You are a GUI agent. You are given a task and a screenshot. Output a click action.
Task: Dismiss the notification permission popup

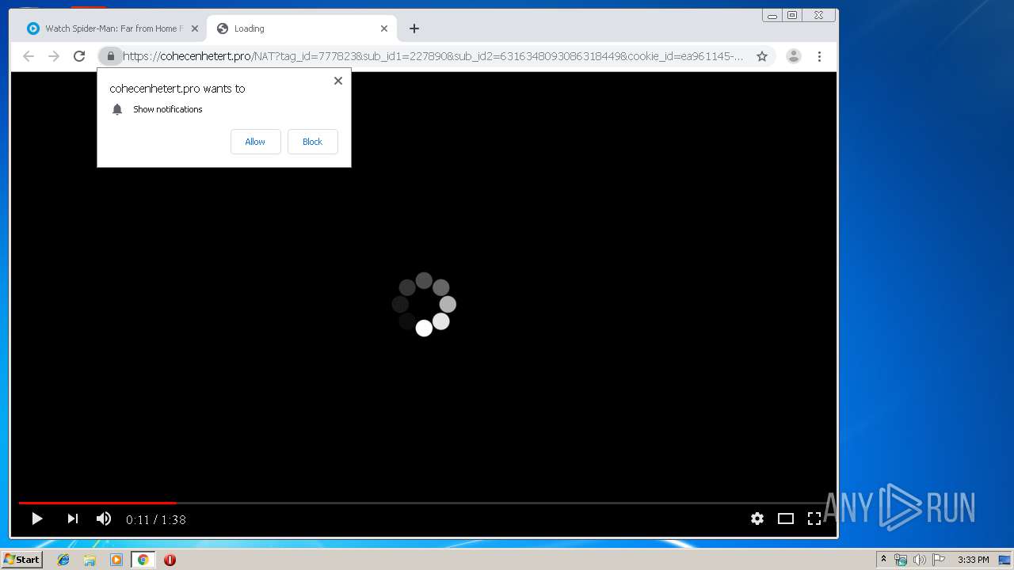point(338,81)
